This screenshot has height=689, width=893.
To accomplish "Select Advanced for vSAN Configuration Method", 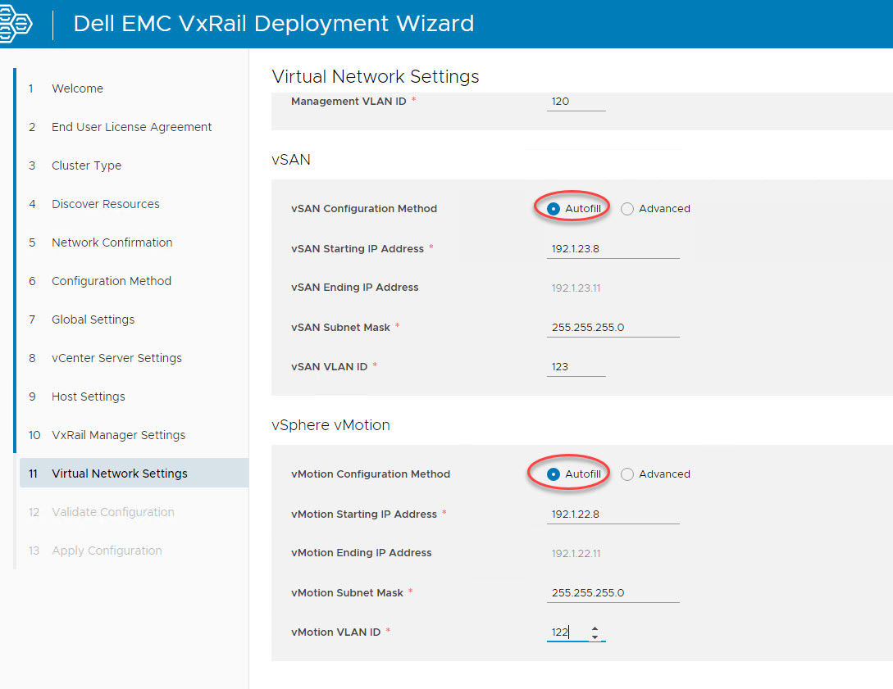I will click(627, 209).
